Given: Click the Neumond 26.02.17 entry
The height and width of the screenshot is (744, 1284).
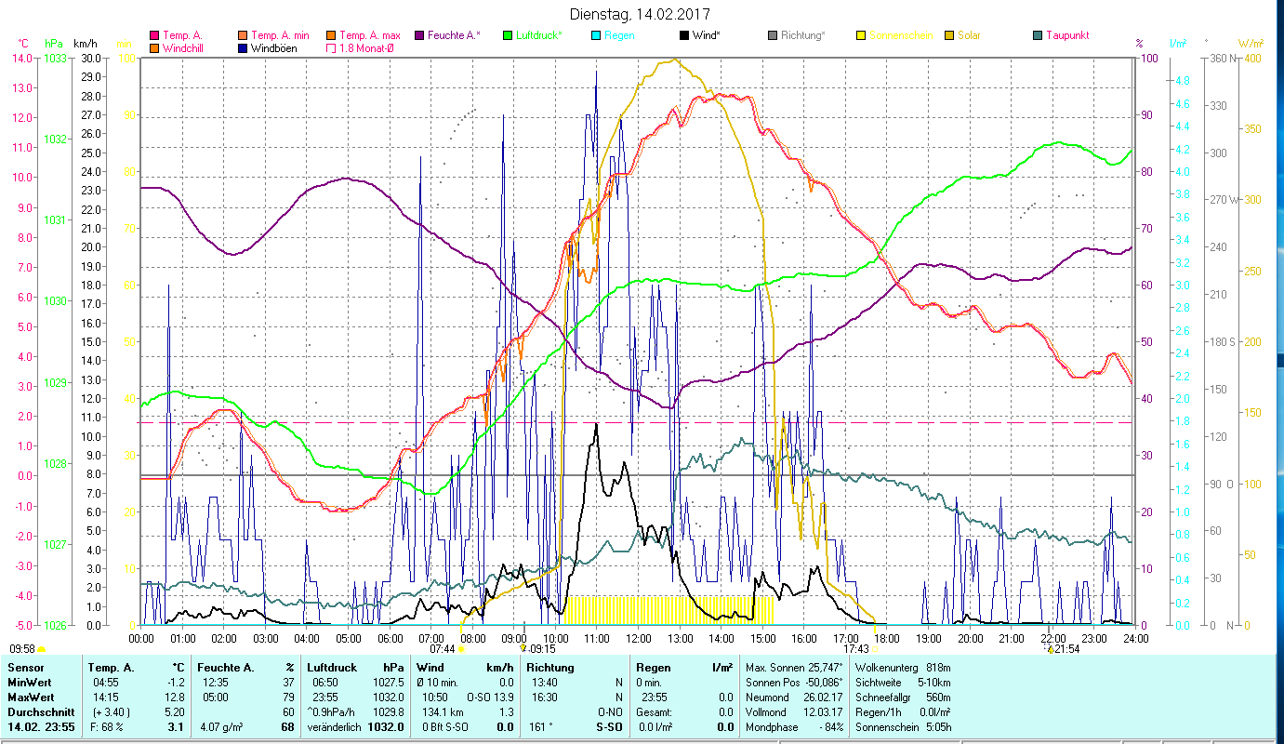Looking at the screenshot, I should pyautogui.click(x=795, y=697).
